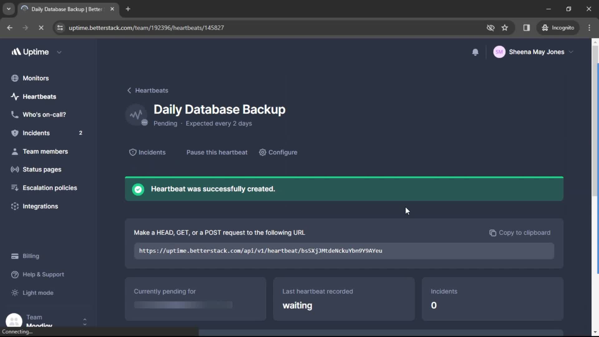Click the Incidents shield icon in sidebar
This screenshot has width=599, height=337.
pyautogui.click(x=15, y=133)
